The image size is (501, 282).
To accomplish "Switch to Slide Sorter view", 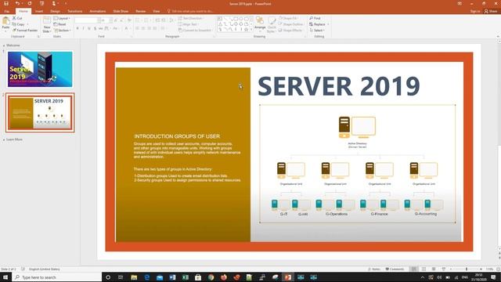I will point(424,269).
